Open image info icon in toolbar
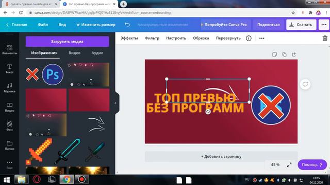Screen dimensions: 330x185 [x=249, y=38]
